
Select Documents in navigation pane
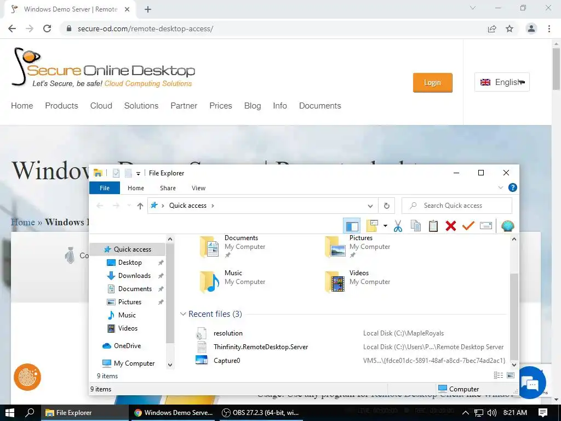point(135,289)
